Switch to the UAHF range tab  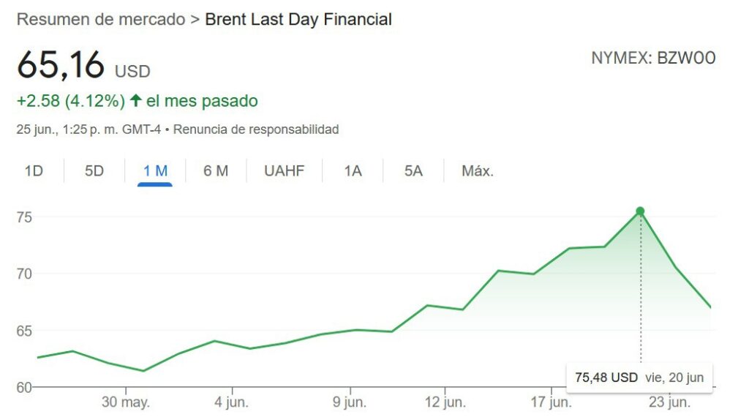285,171
